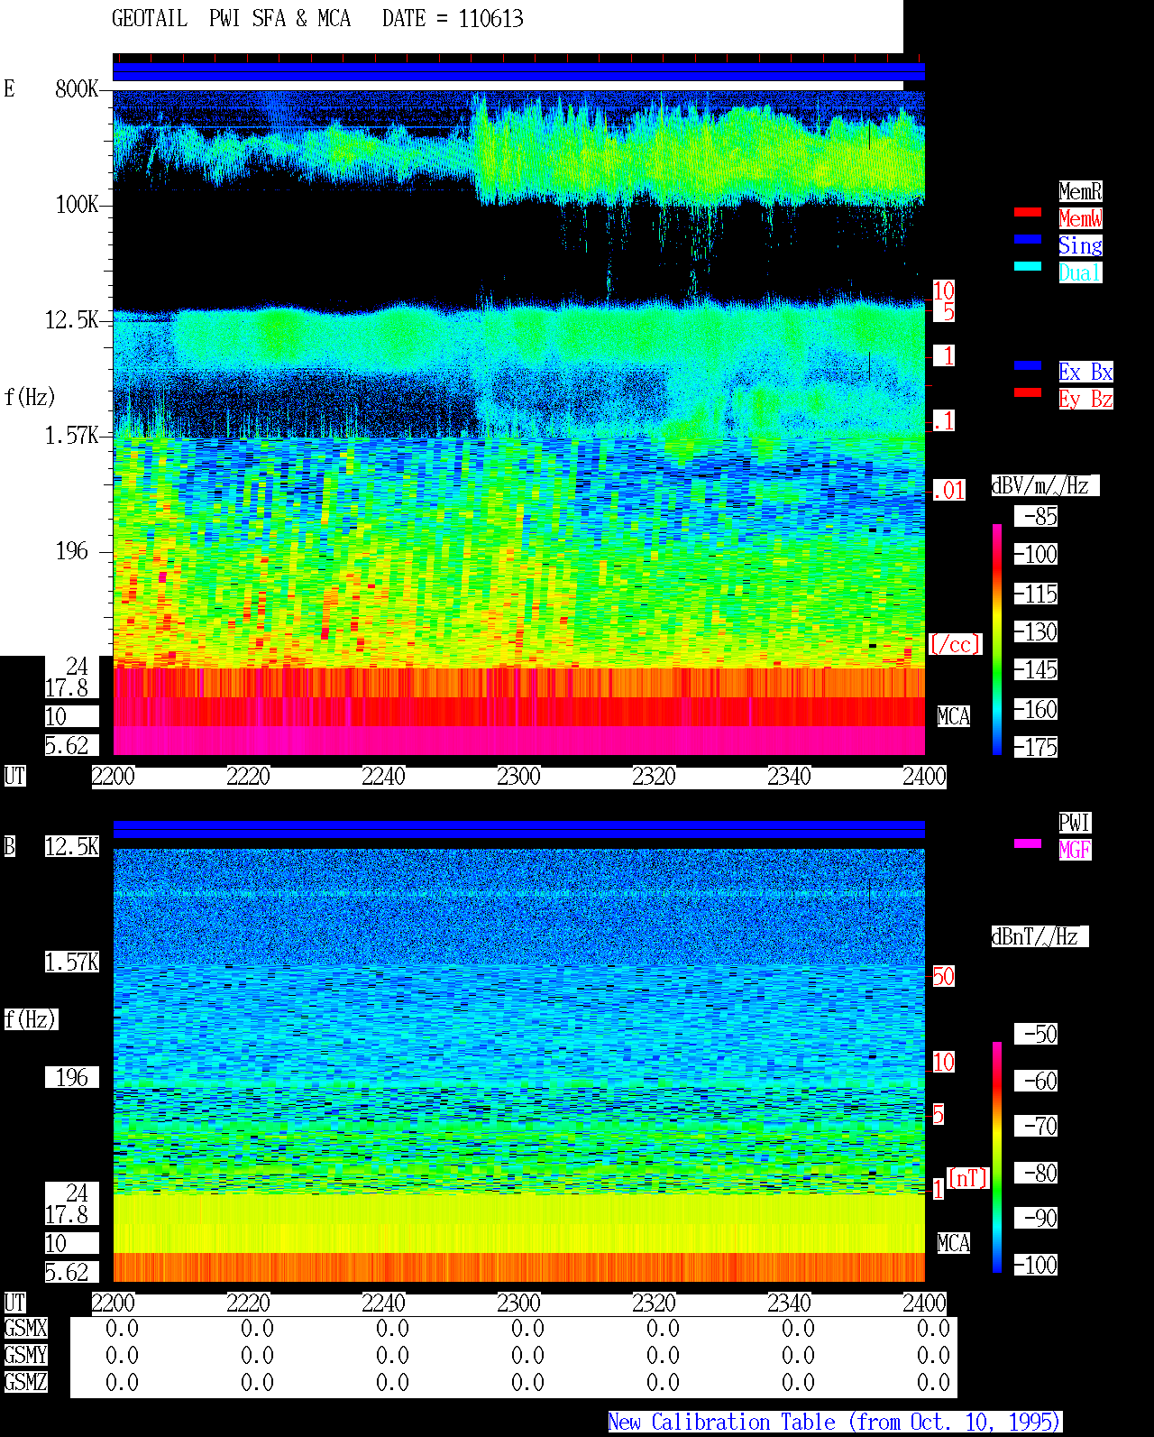
Task: Click the GEOTAIL PWI SFA & MCA title
Action: click(x=231, y=19)
